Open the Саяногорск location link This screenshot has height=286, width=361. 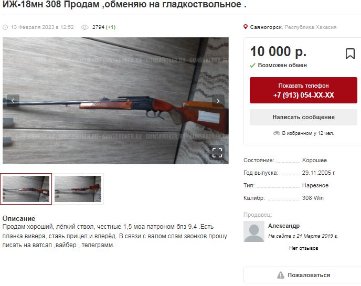(x=266, y=27)
